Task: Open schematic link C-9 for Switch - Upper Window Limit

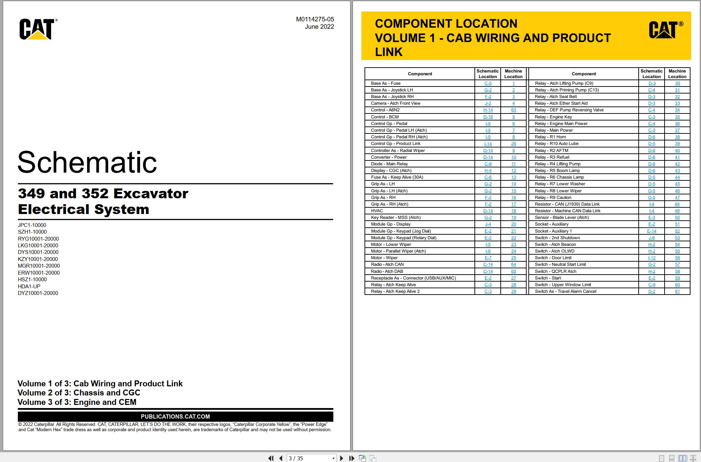Action: click(x=652, y=285)
